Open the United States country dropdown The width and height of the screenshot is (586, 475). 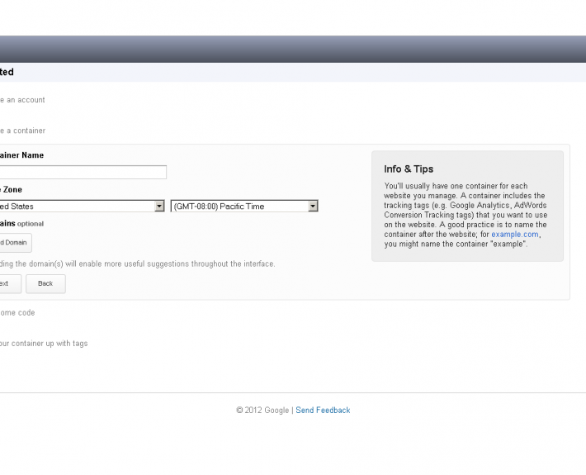coord(81,207)
